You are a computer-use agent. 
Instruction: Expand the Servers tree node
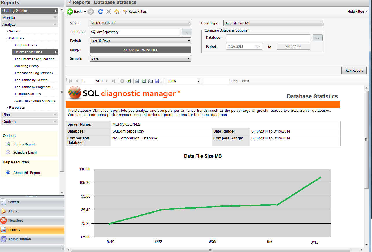click(x=7, y=31)
